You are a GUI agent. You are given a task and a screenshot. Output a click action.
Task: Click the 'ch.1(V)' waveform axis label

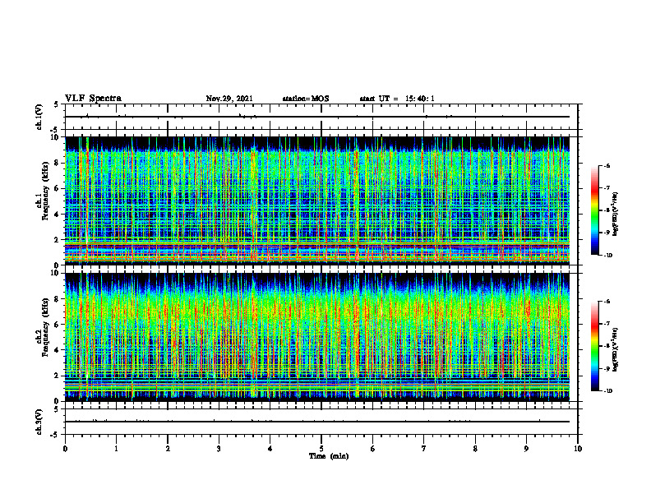point(39,117)
